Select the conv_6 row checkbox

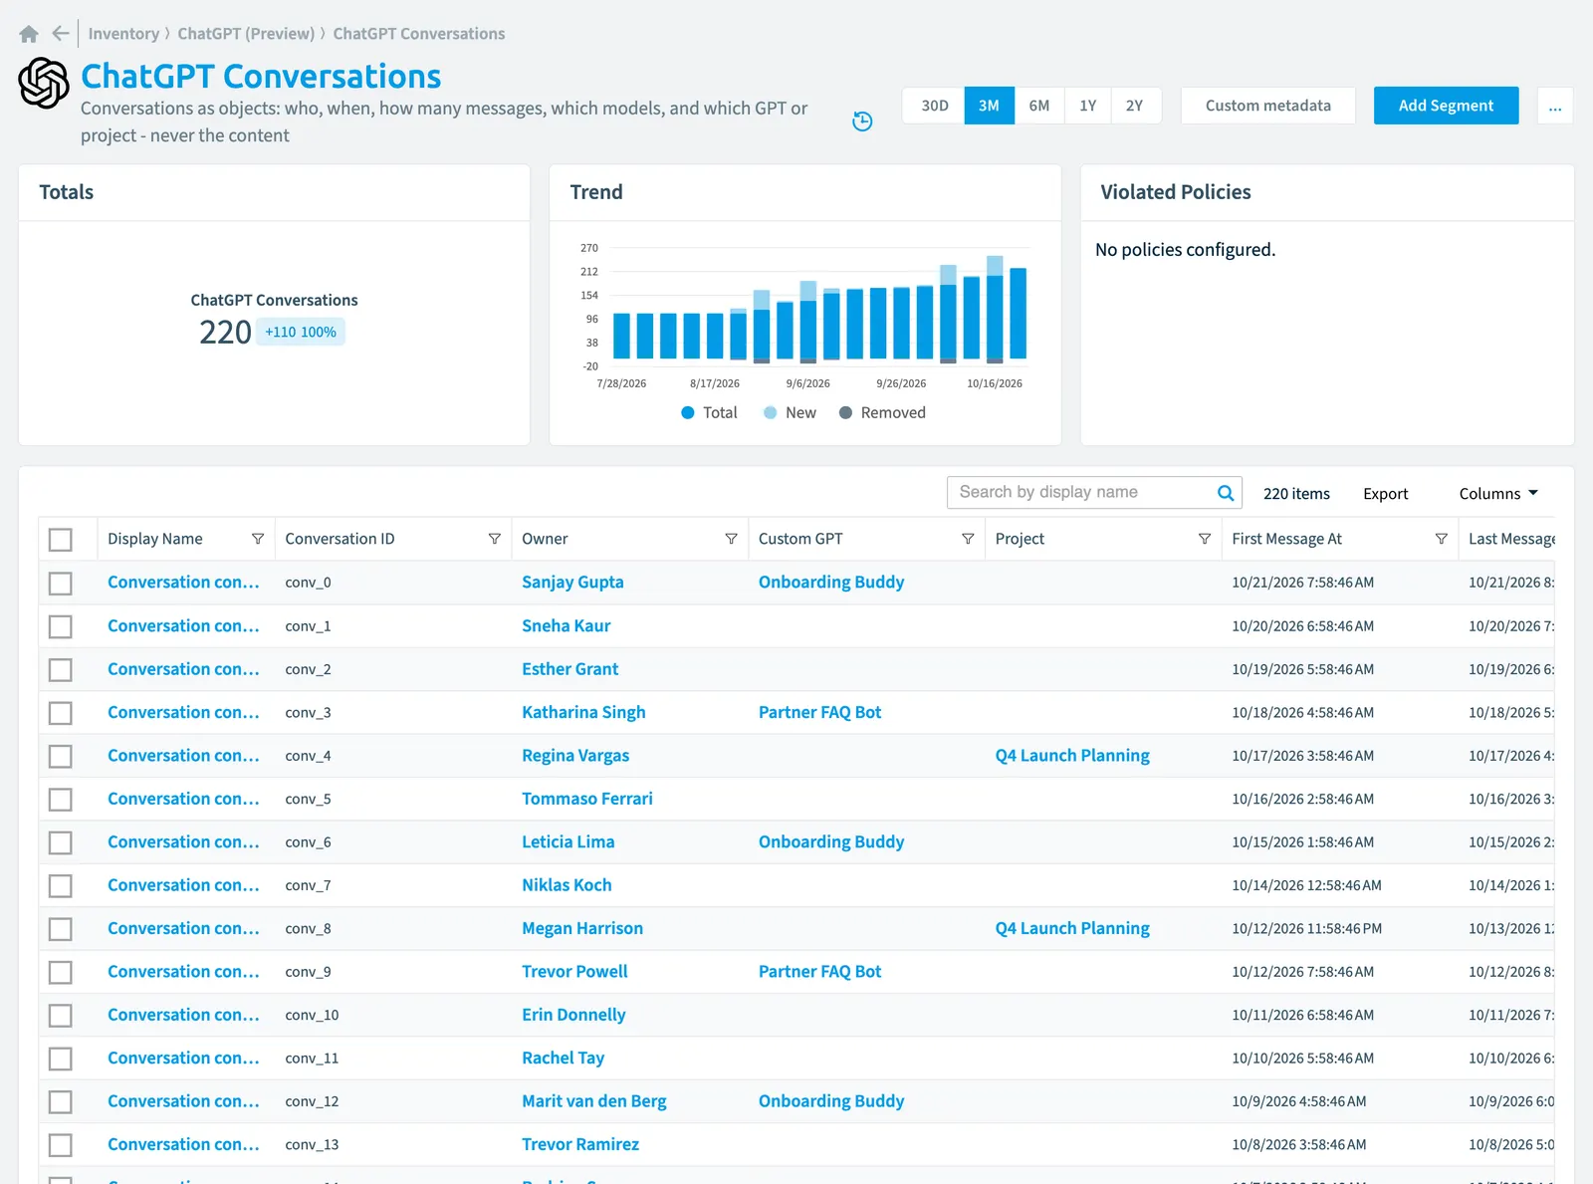pos(61,842)
